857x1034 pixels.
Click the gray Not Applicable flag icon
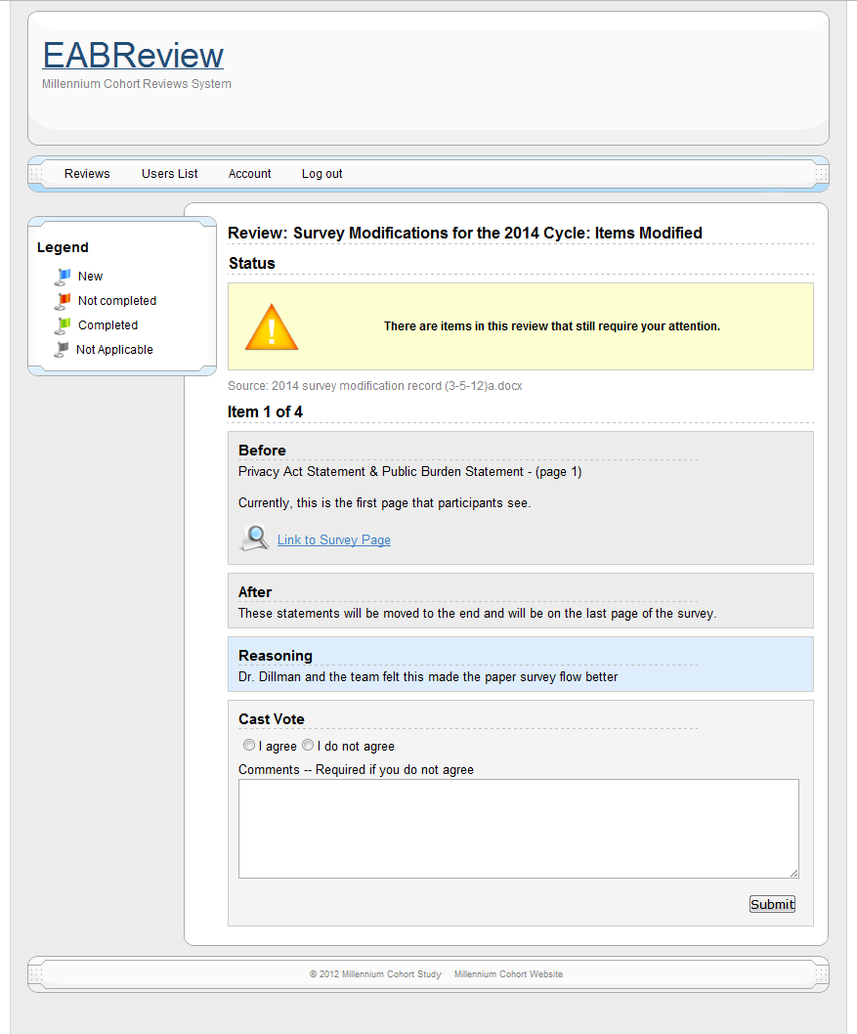pyautogui.click(x=62, y=350)
